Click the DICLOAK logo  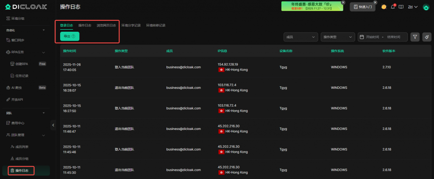(x=26, y=7)
